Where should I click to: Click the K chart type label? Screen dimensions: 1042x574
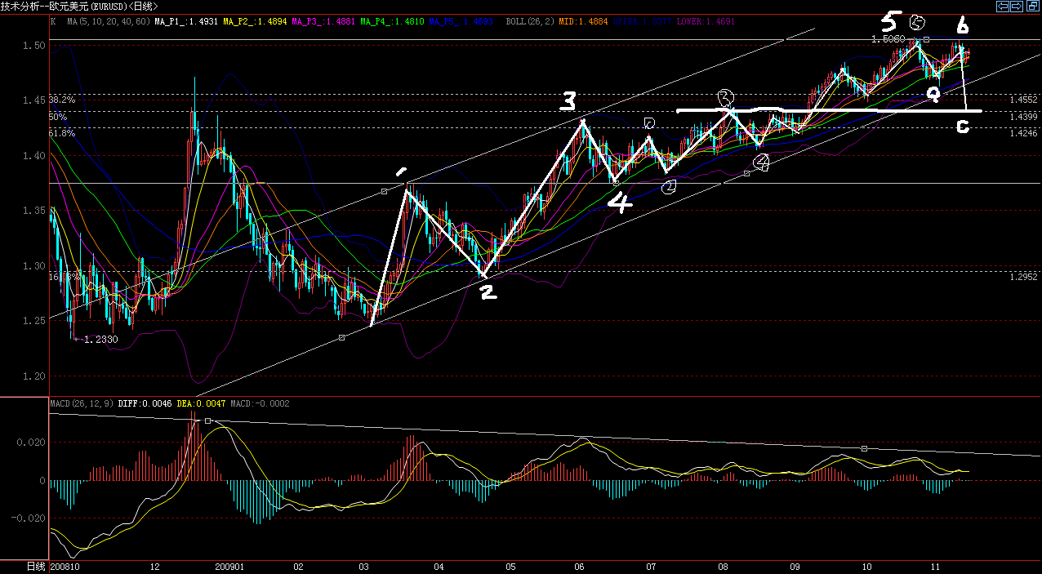coord(53,20)
